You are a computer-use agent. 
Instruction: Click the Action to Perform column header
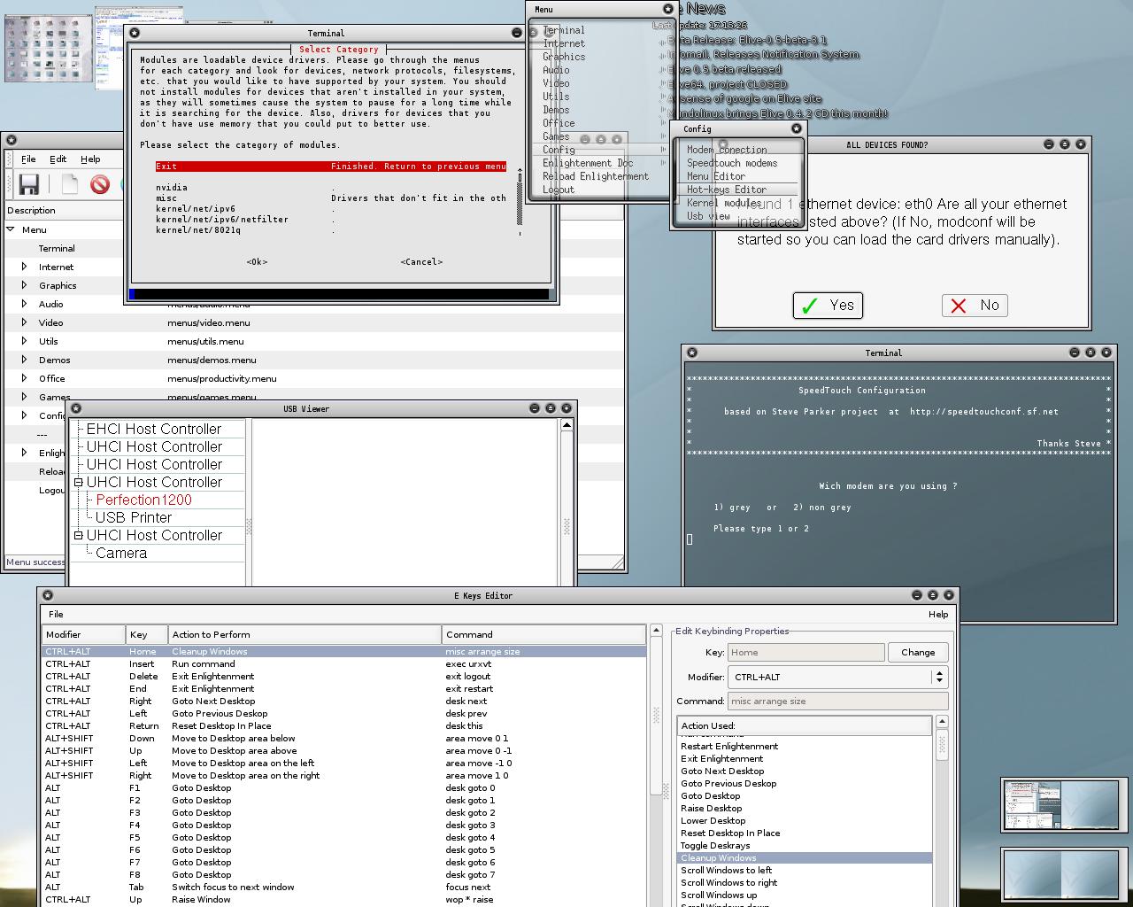(304, 635)
